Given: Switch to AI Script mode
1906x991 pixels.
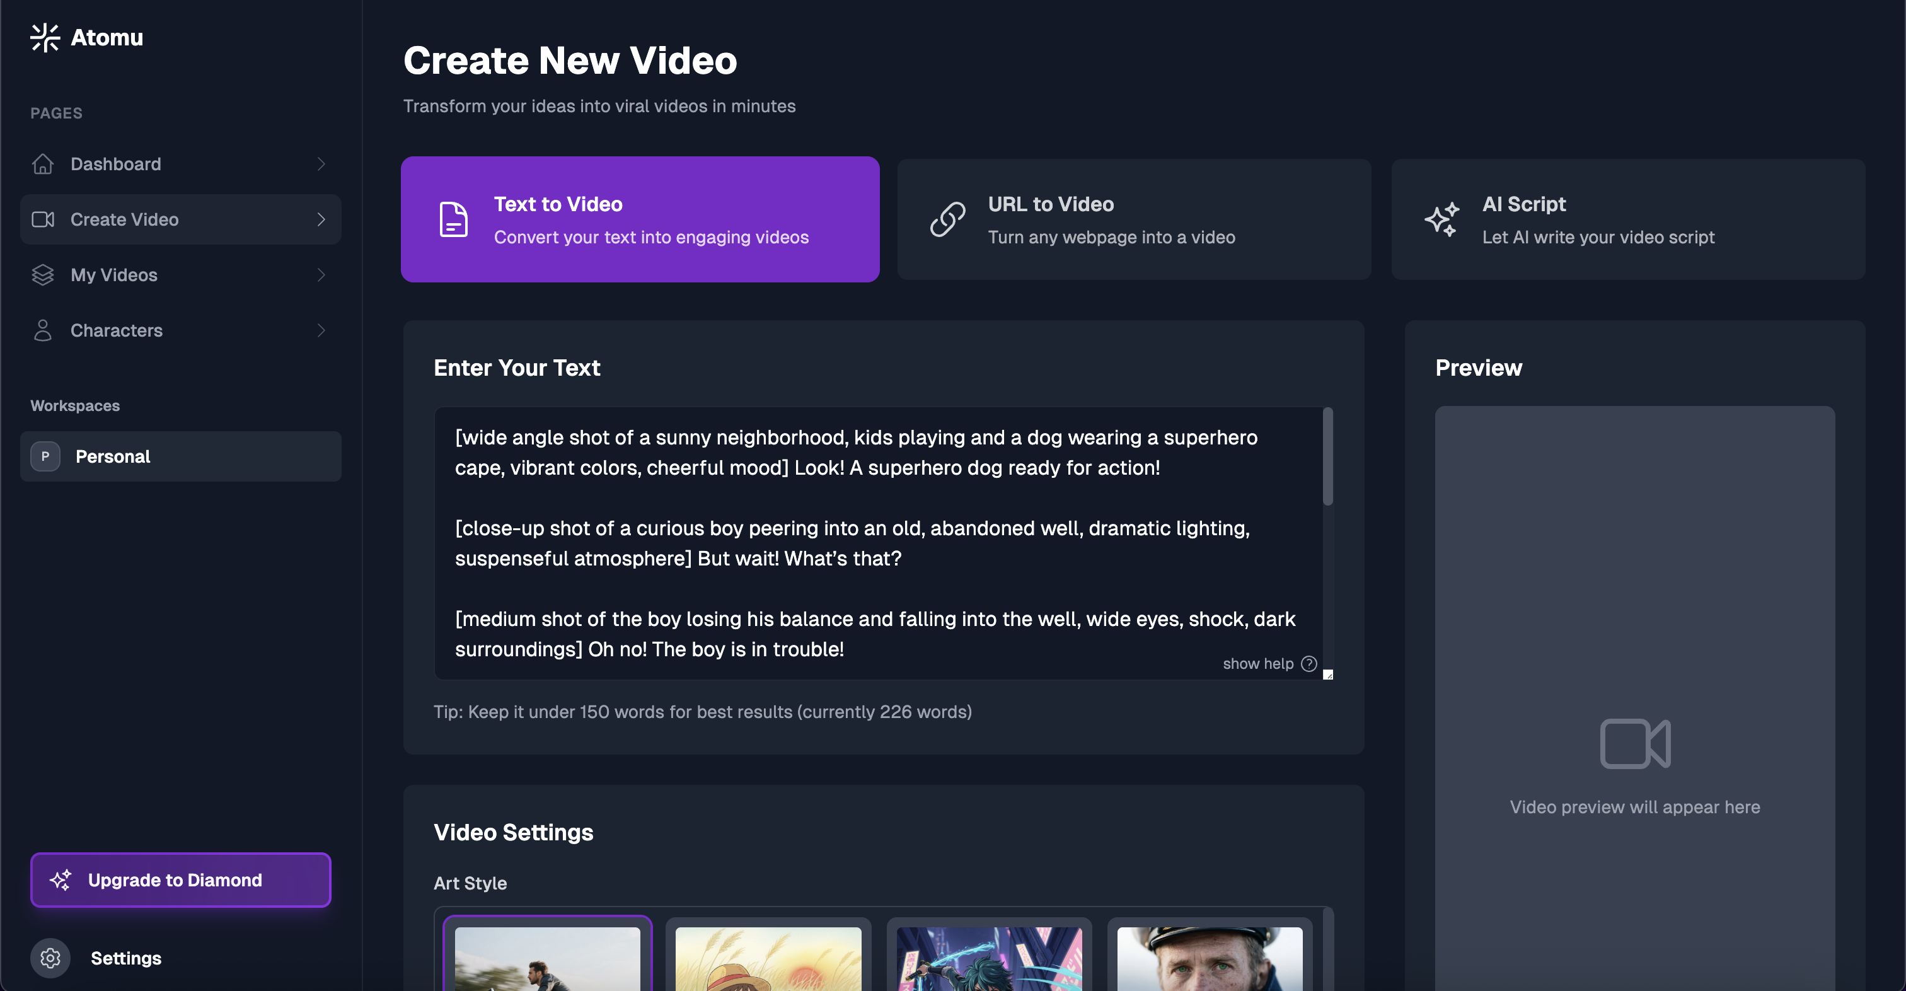Looking at the screenshot, I should click(1629, 219).
